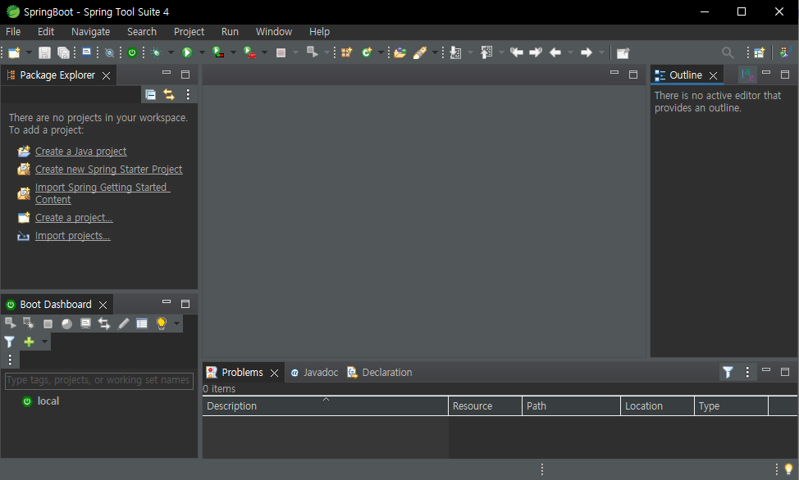Open the Window menu
The image size is (799, 480).
[x=274, y=32]
